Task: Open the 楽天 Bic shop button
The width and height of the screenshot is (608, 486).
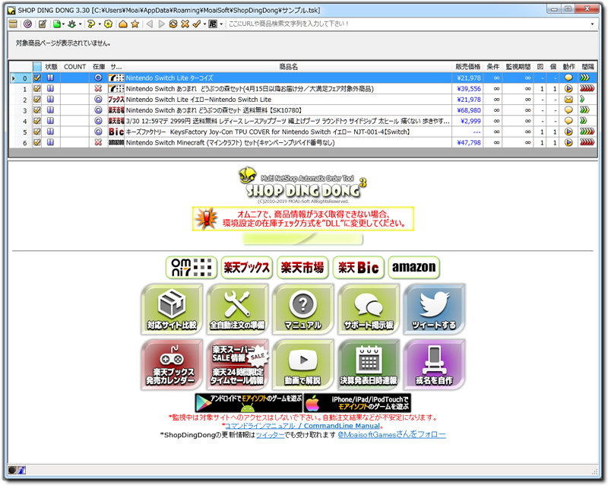Action: tap(358, 268)
